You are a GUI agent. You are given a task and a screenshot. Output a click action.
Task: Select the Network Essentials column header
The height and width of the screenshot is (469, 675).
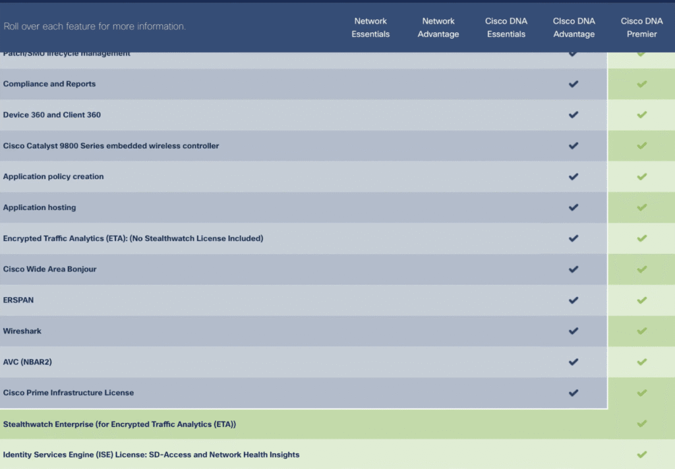(370, 28)
